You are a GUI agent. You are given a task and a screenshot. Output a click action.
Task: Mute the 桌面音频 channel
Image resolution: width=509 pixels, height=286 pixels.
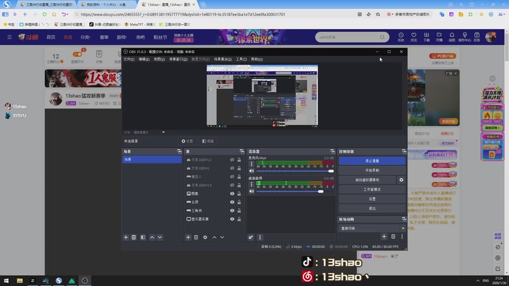(x=251, y=191)
